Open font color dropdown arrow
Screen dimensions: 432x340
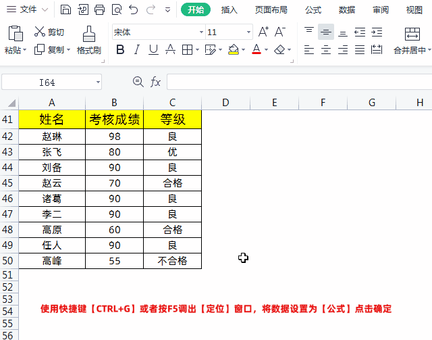pos(266,50)
